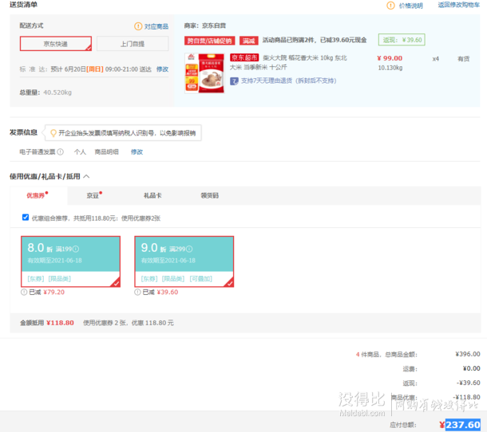Screen dimensions: 487x432
Task: Click the 对应商品 warning icon
Action: [x=138, y=26]
